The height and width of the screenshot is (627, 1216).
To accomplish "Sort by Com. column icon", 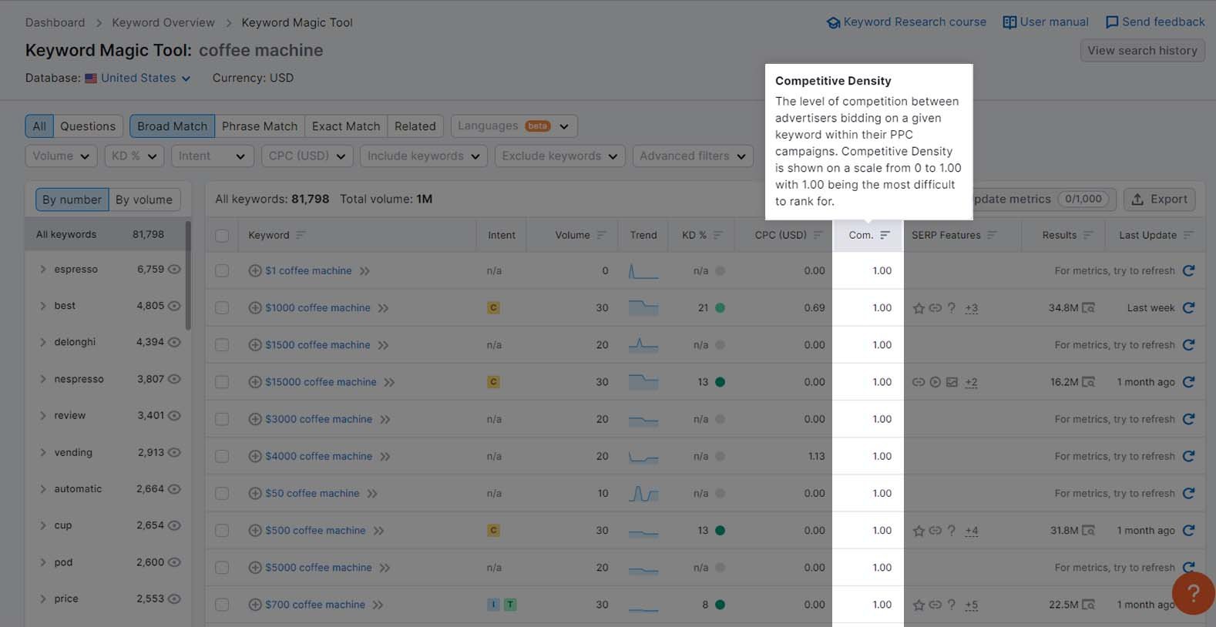I will 885,235.
